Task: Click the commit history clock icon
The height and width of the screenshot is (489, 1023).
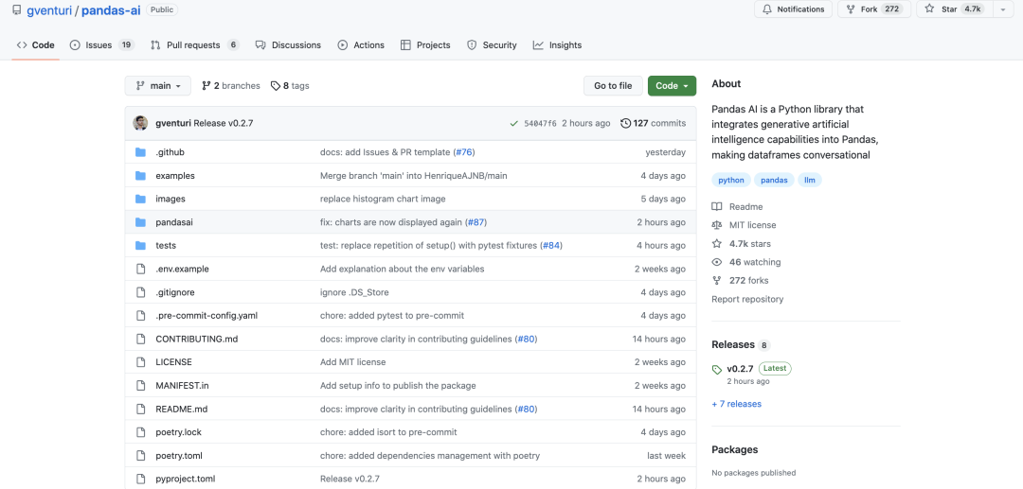Action: pos(625,123)
